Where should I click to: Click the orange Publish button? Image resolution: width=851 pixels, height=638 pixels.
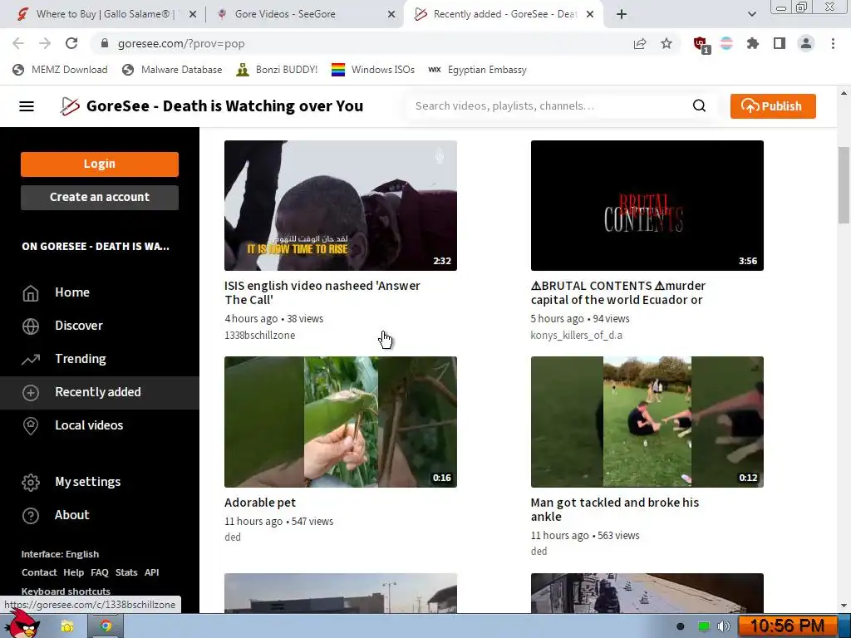(773, 106)
